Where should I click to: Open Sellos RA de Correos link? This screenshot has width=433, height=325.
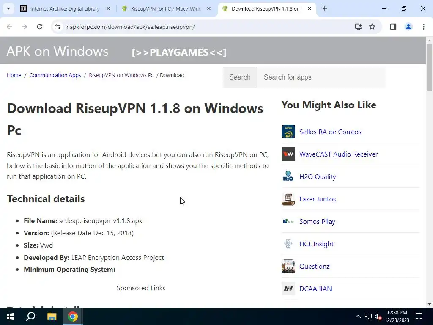click(x=330, y=132)
